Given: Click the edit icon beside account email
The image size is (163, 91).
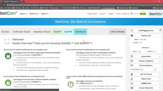Looking at the screenshot, I should click(160, 30).
